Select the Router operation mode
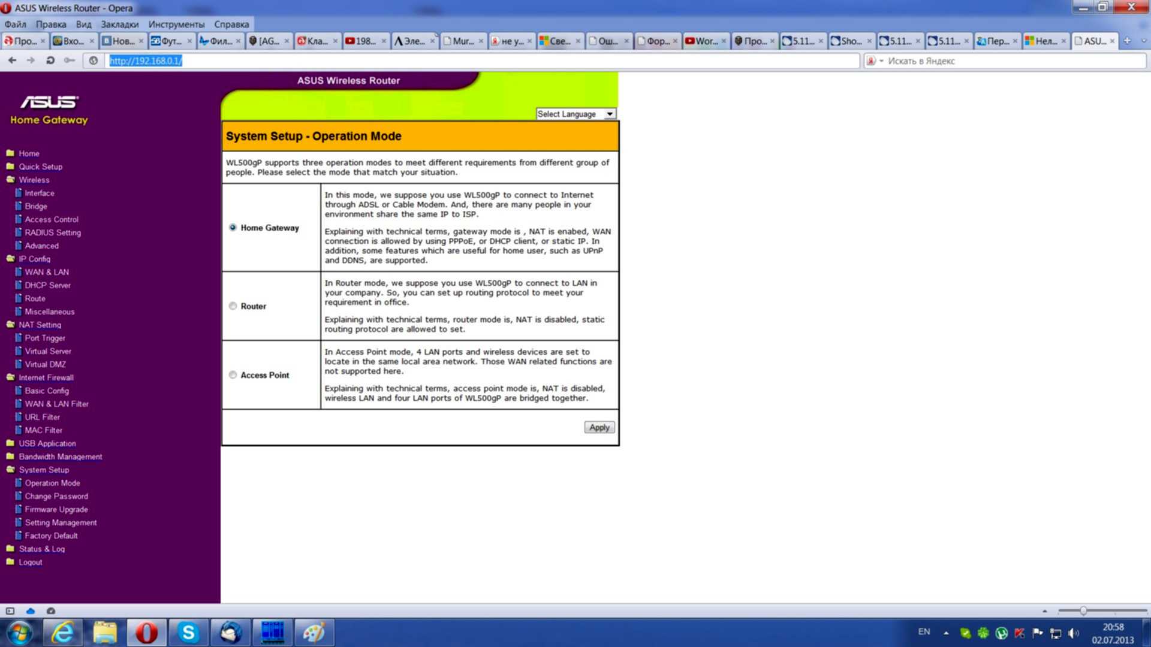Screen dimensions: 1151x647 pyautogui.click(x=233, y=306)
